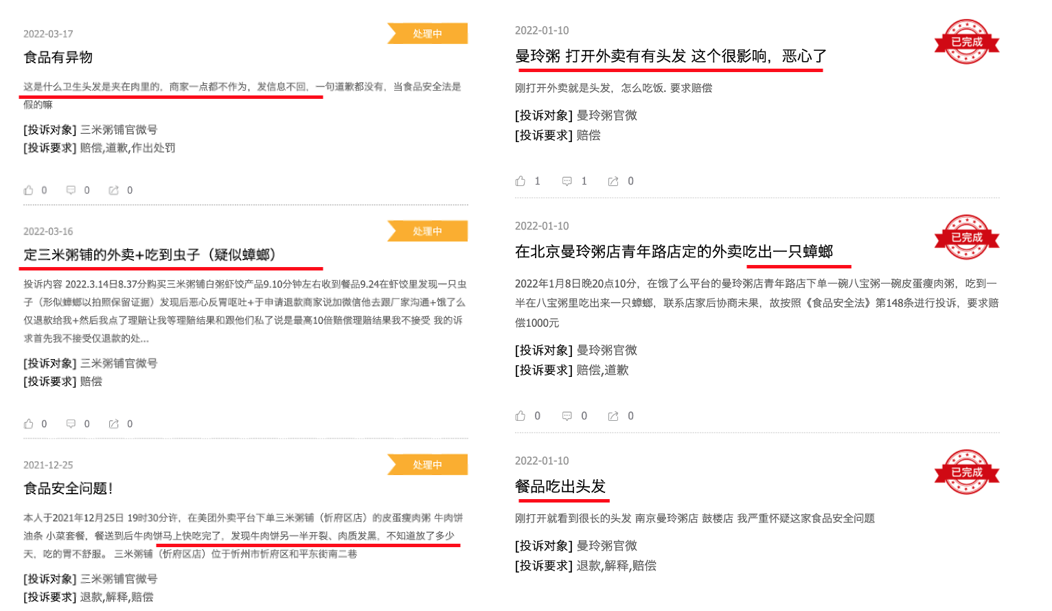1052x611 pixels.
Task: Click 曼玲粥官微 under 打开外卖有头发 complaint
Action: (607, 115)
